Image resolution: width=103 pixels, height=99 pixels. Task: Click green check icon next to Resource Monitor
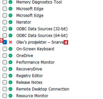pyautogui.click(x=11, y=96)
